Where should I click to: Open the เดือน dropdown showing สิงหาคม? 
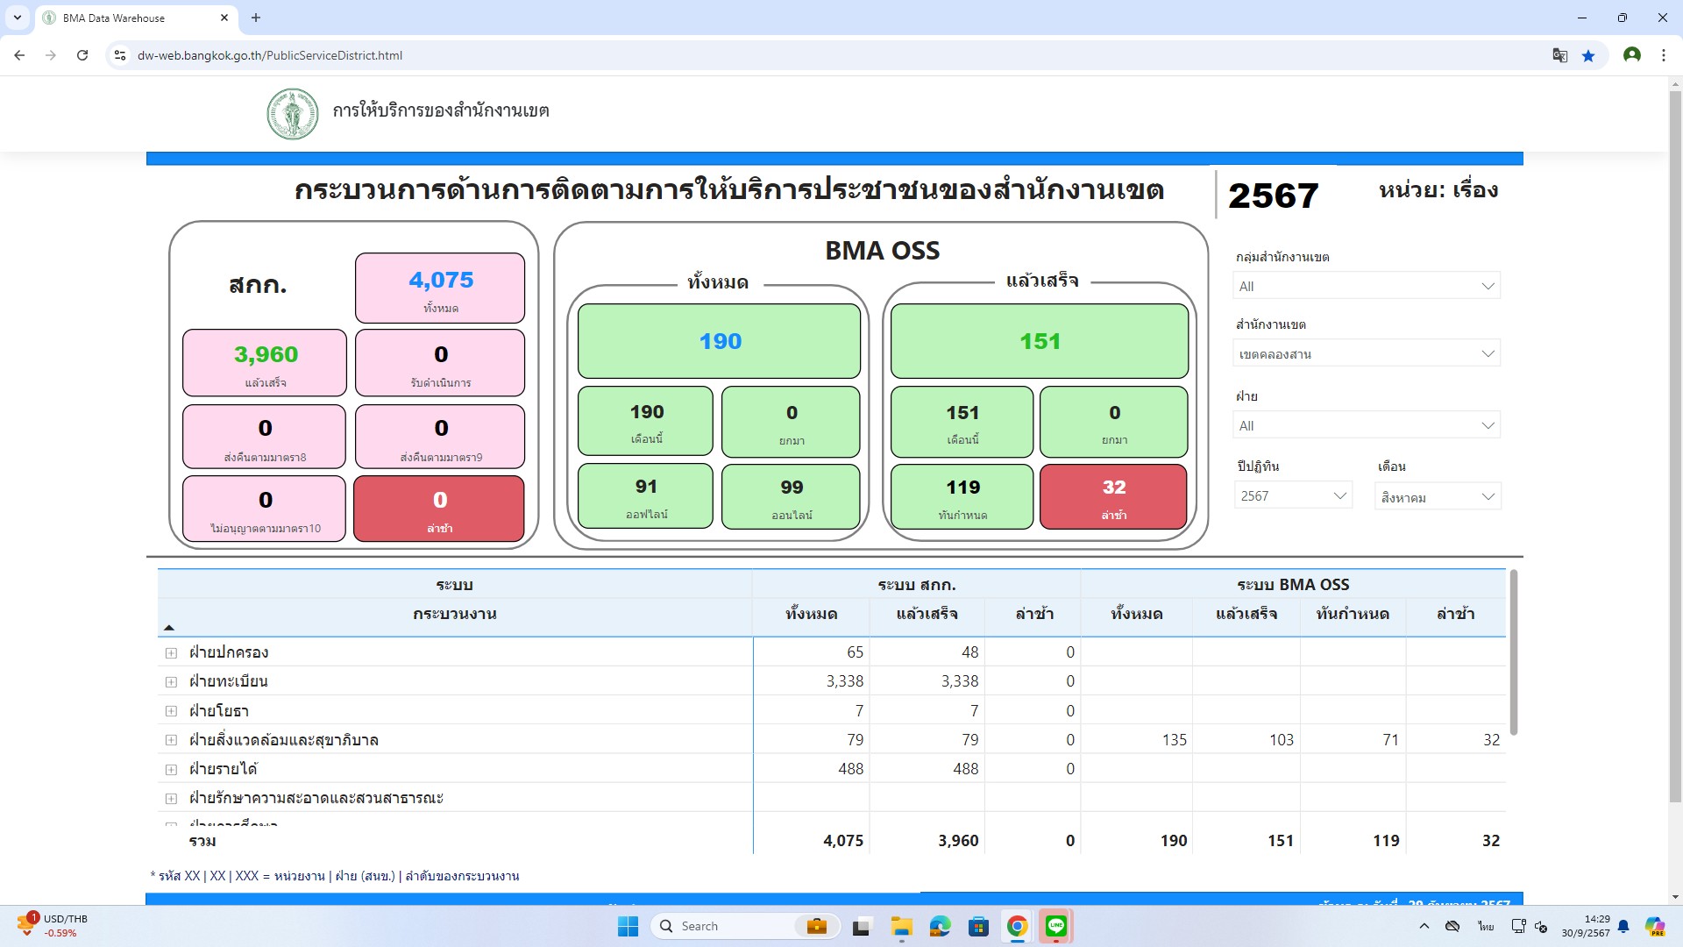coord(1437,496)
